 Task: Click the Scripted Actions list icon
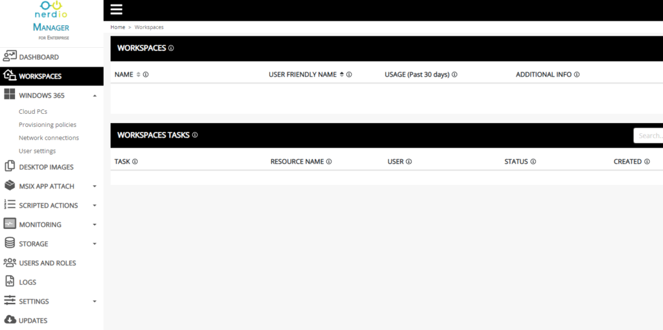pos(10,205)
